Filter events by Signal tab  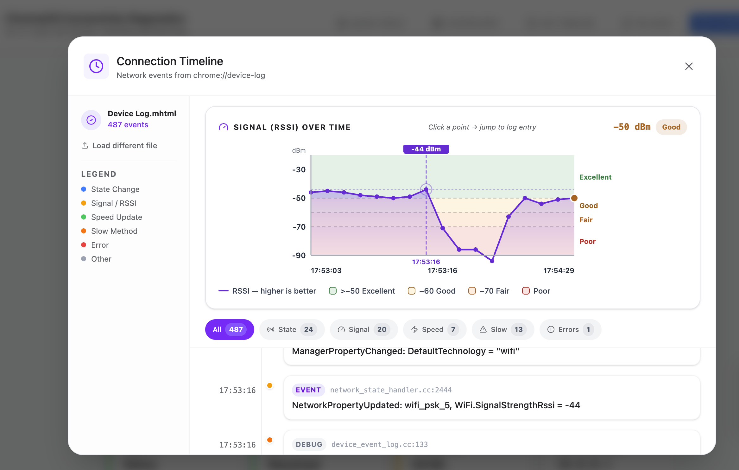coord(363,329)
